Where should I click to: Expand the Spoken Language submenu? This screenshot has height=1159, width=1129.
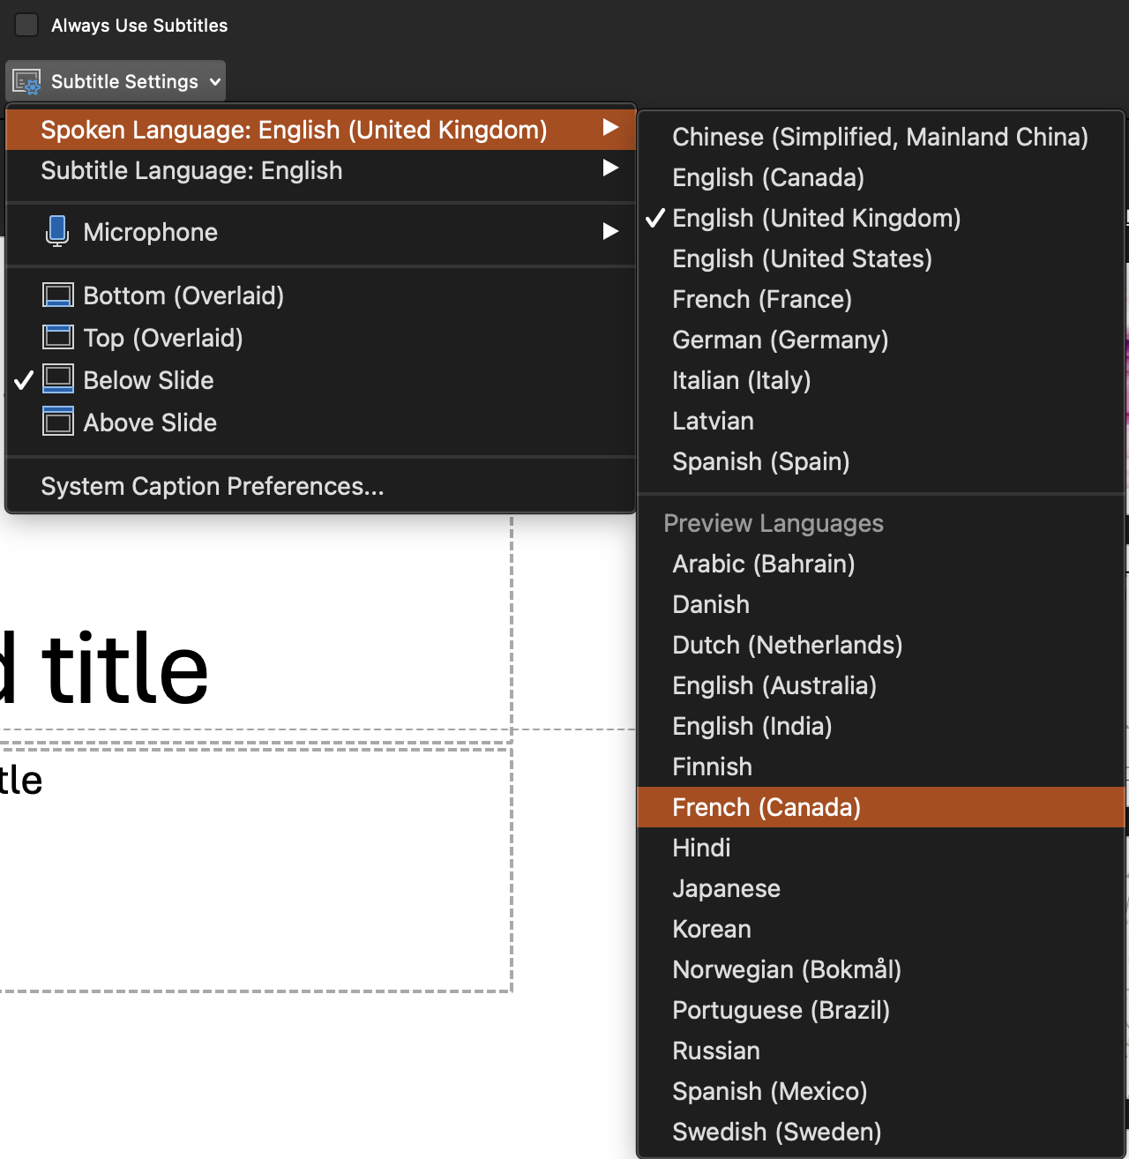(x=321, y=130)
